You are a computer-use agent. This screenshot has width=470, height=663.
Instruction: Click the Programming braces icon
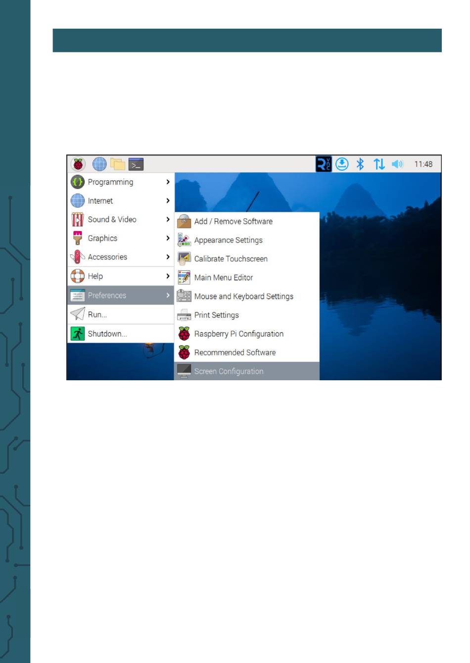(78, 182)
